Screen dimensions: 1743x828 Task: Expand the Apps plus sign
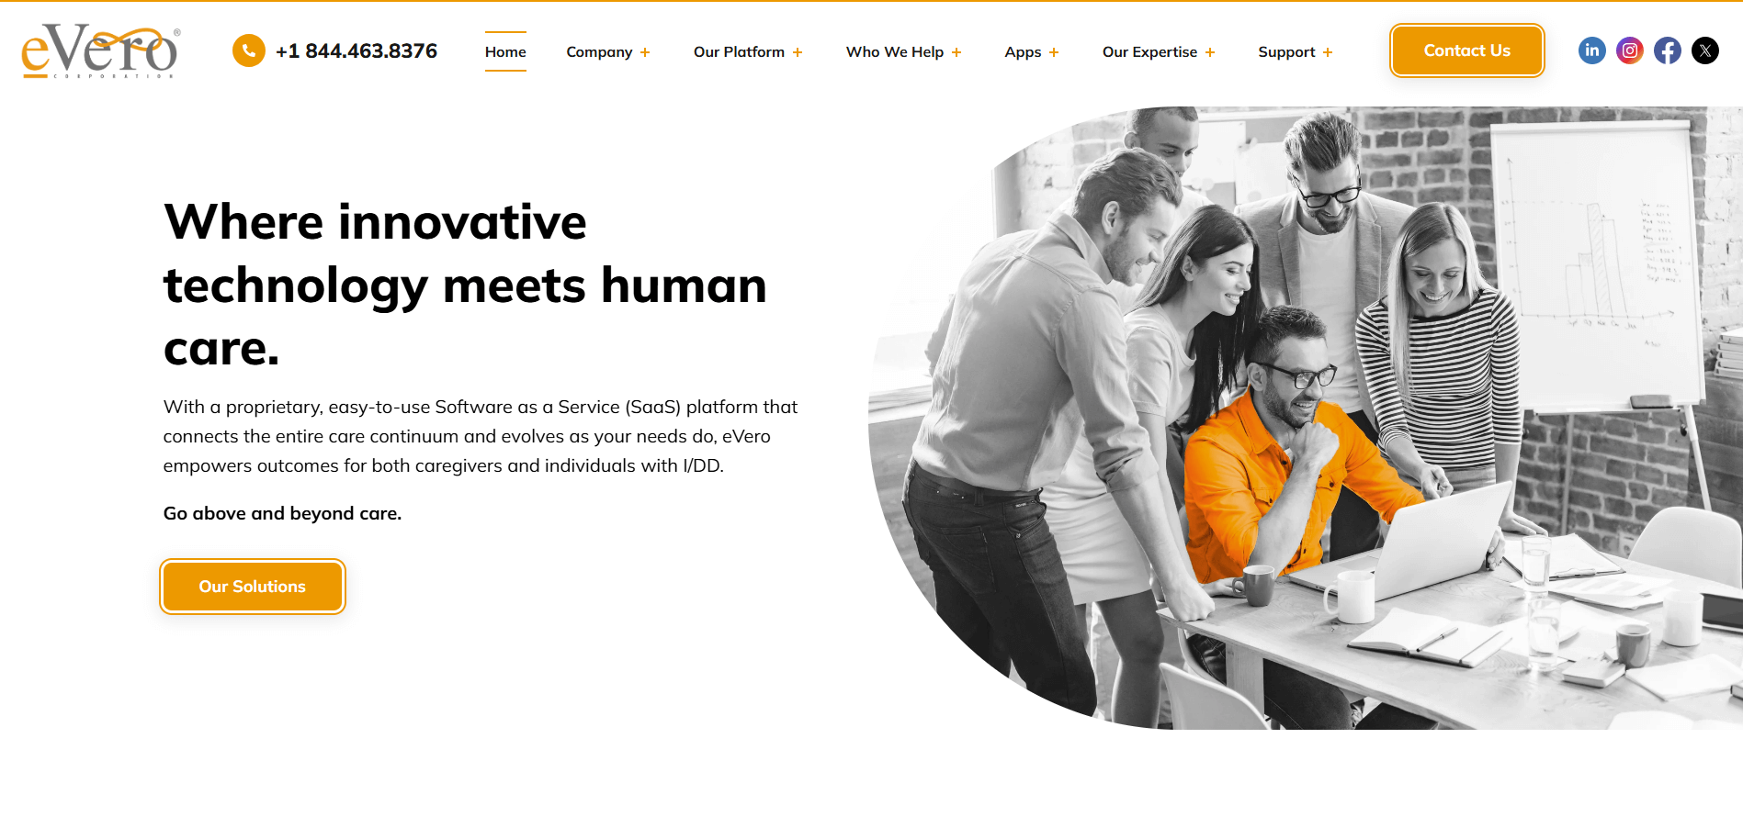(x=1054, y=52)
